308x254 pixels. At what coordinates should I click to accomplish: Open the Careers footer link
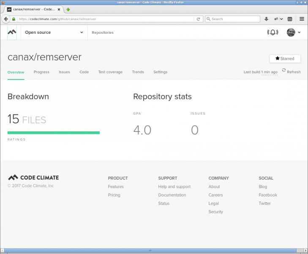point(215,195)
